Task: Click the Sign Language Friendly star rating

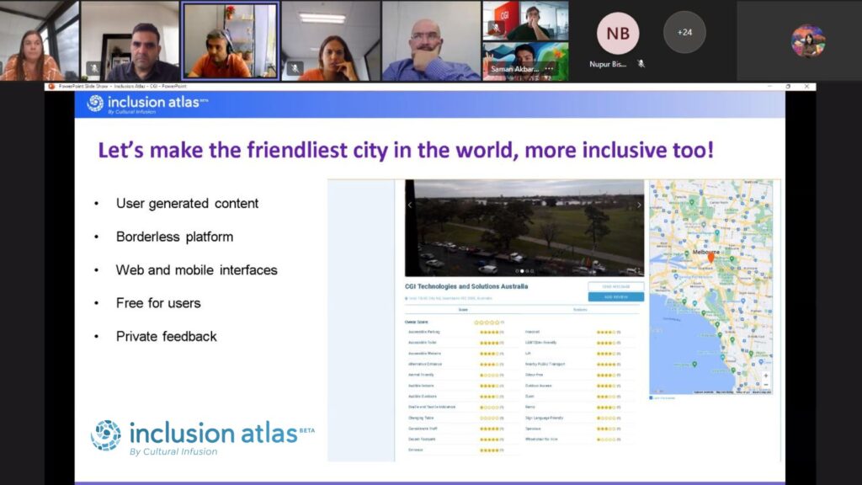Action: pos(608,418)
